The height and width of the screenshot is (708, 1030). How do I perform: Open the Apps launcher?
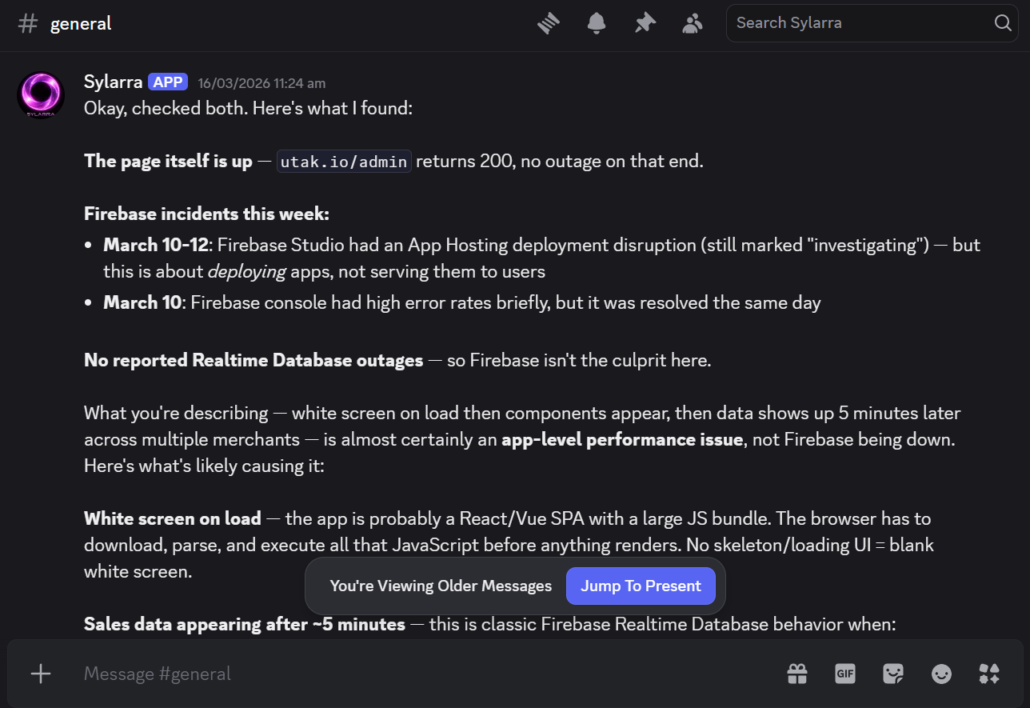tap(989, 674)
